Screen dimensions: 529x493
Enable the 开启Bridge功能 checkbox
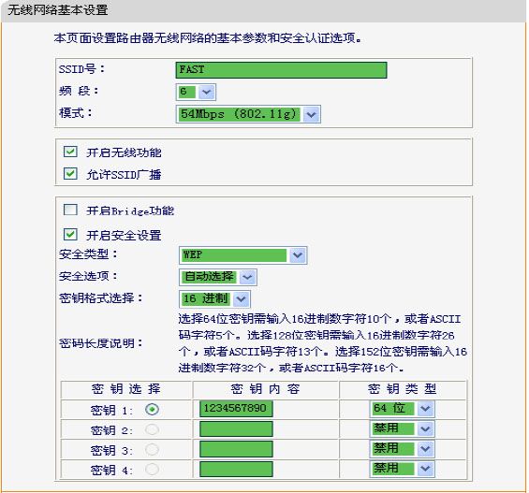[70, 210]
